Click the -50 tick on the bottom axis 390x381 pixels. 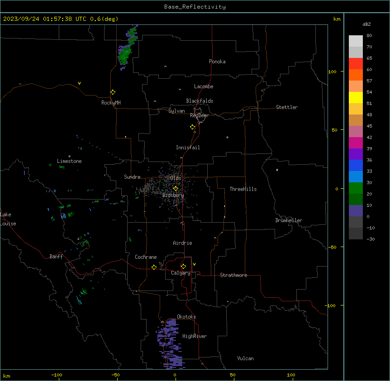pos(115,375)
